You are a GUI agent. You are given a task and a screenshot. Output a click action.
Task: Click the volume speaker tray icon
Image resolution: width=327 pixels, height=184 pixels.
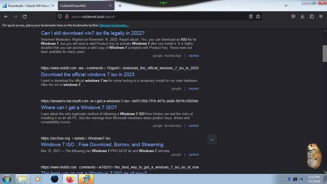click(301, 179)
